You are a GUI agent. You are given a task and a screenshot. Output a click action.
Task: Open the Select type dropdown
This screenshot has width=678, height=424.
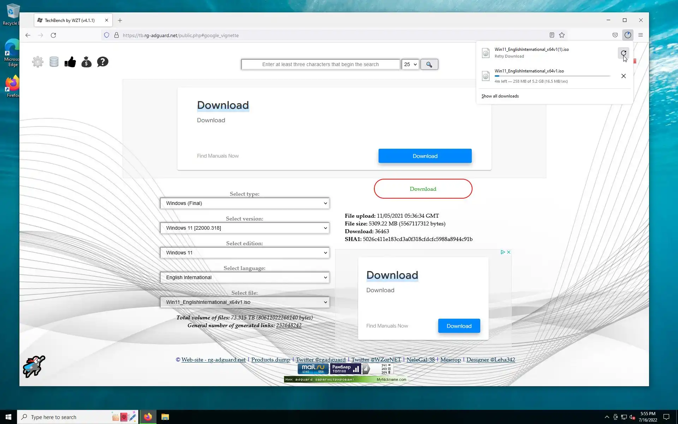coord(245,203)
